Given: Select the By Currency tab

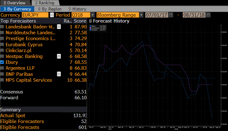Looking at the screenshot, I should click(17, 9).
